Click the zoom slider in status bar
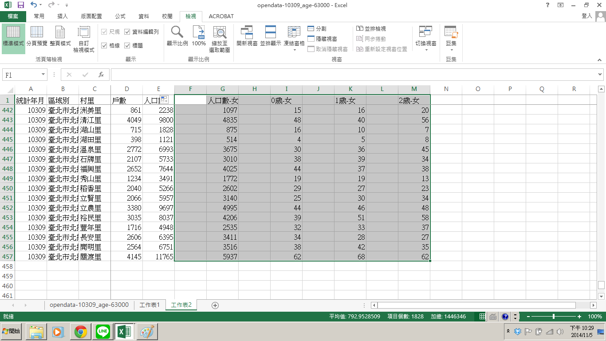The height and width of the screenshot is (341, 606). [554, 317]
